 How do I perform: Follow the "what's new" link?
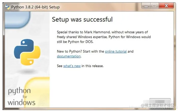pos(72,66)
